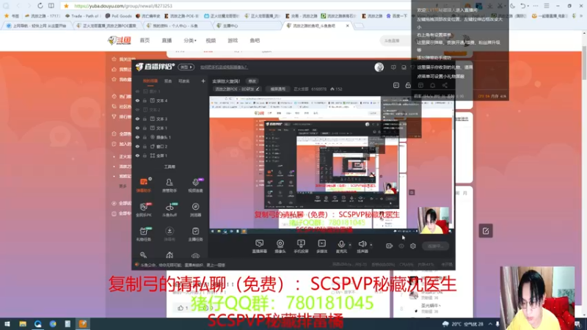Click the weather widget in system tray

pyautogui.click(x=462, y=324)
